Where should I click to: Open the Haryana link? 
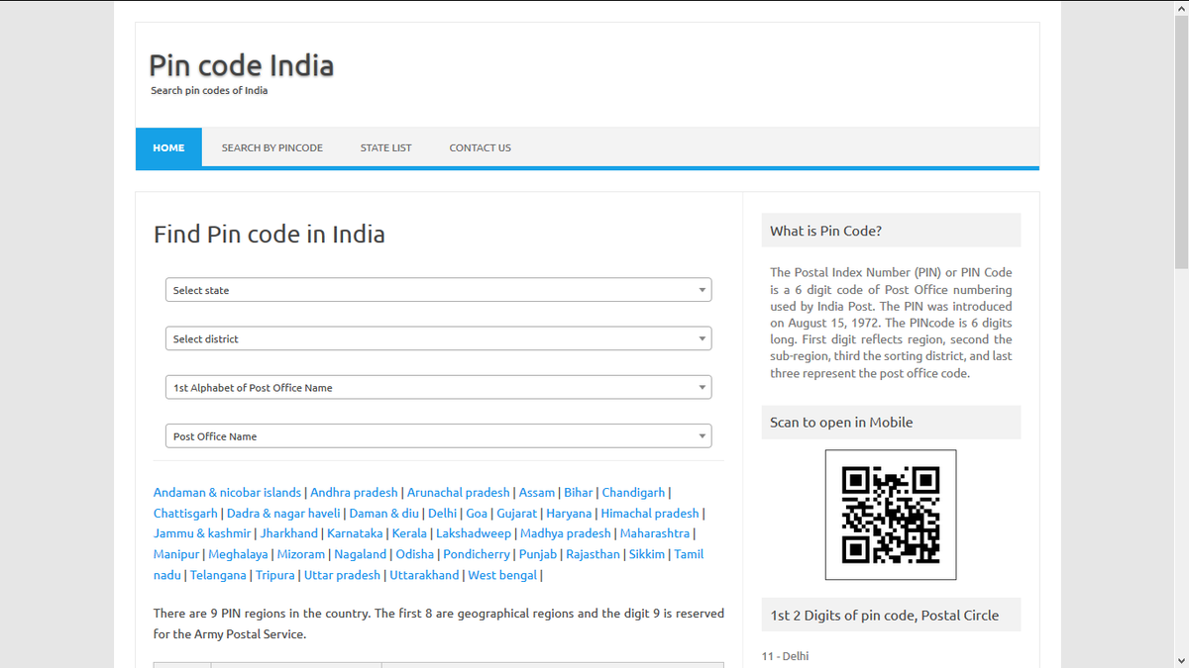569,513
